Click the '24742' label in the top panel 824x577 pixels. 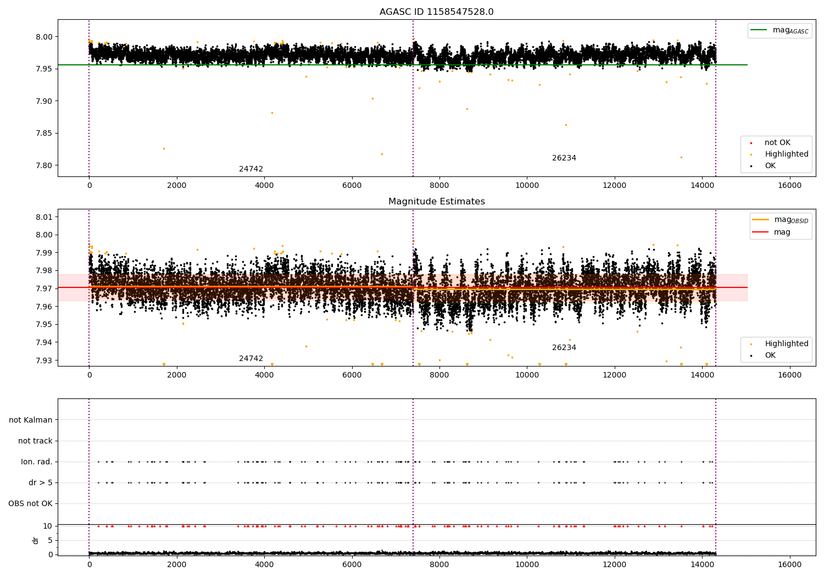pyautogui.click(x=251, y=169)
